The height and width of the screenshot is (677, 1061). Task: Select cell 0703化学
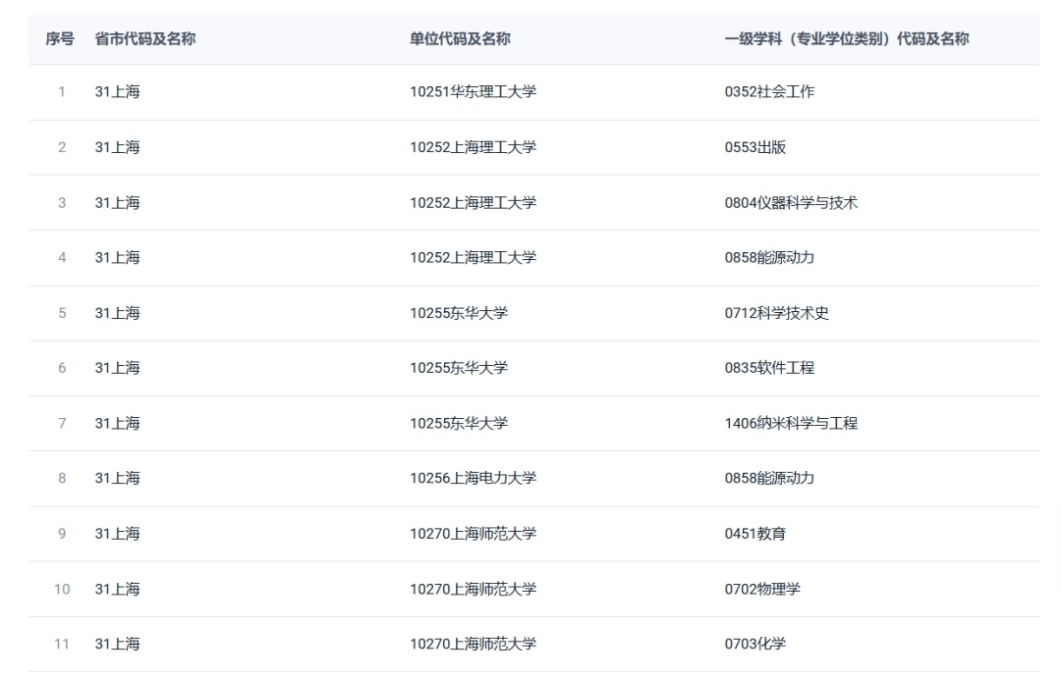click(x=755, y=644)
